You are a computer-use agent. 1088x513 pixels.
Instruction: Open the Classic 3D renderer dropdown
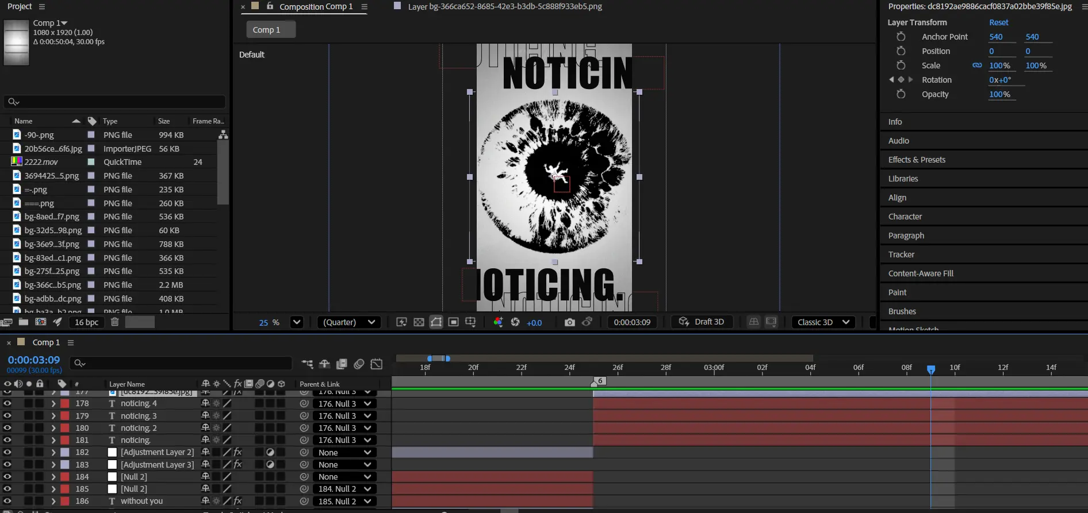tap(823, 322)
